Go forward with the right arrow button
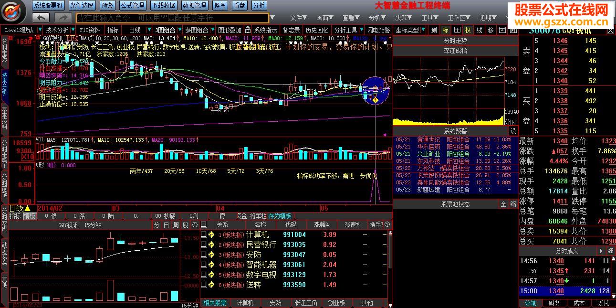 coord(63,18)
